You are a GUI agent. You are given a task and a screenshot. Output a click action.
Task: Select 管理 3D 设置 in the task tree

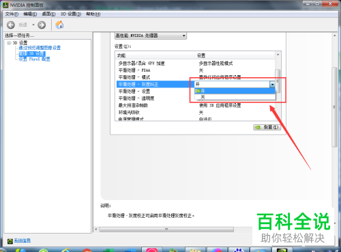(x=32, y=53)
